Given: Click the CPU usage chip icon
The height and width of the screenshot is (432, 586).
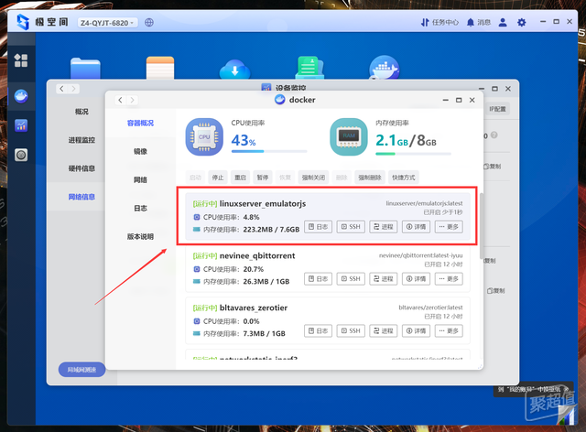Looking at the screenshot, I should [x=204, y=137].
